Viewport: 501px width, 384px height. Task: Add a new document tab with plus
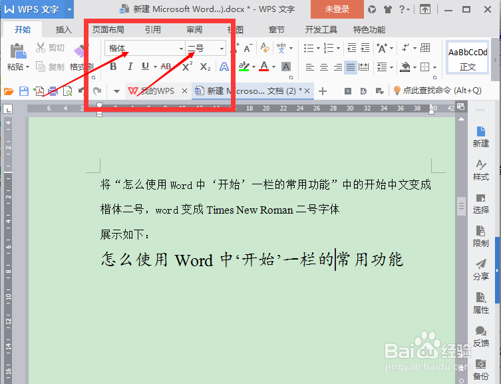[323, 91]
